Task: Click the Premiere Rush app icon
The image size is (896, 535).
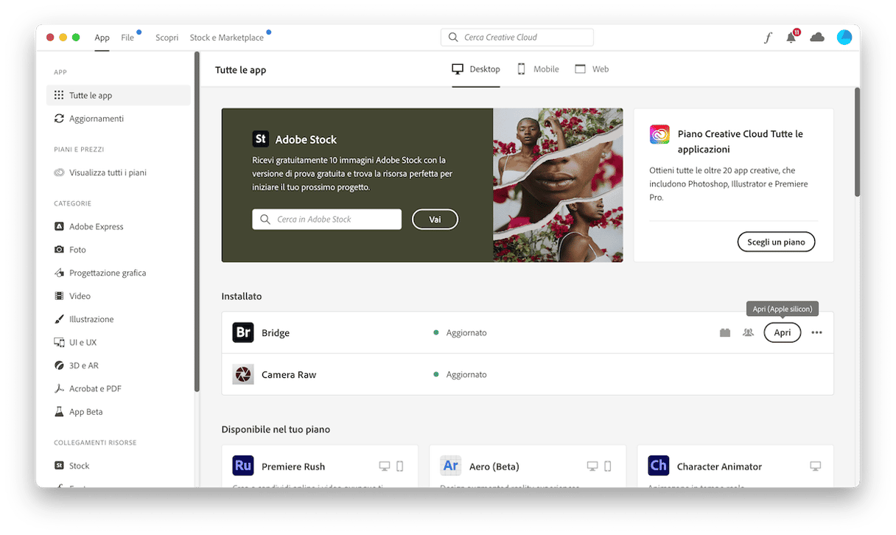Action: point(243,466)
